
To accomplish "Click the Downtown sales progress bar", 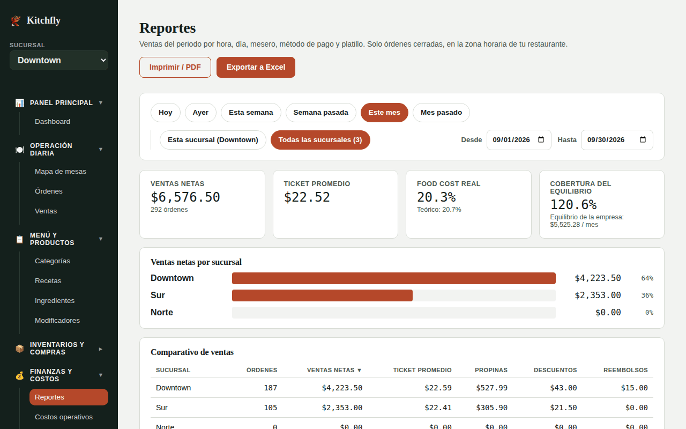I will pyautogui.click(x=394, y=278).
